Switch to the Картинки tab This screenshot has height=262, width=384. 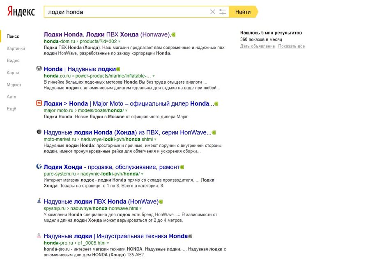[16, 48]
